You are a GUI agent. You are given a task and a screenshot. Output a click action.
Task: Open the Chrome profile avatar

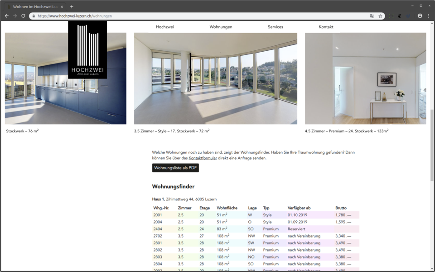(420, 16)
